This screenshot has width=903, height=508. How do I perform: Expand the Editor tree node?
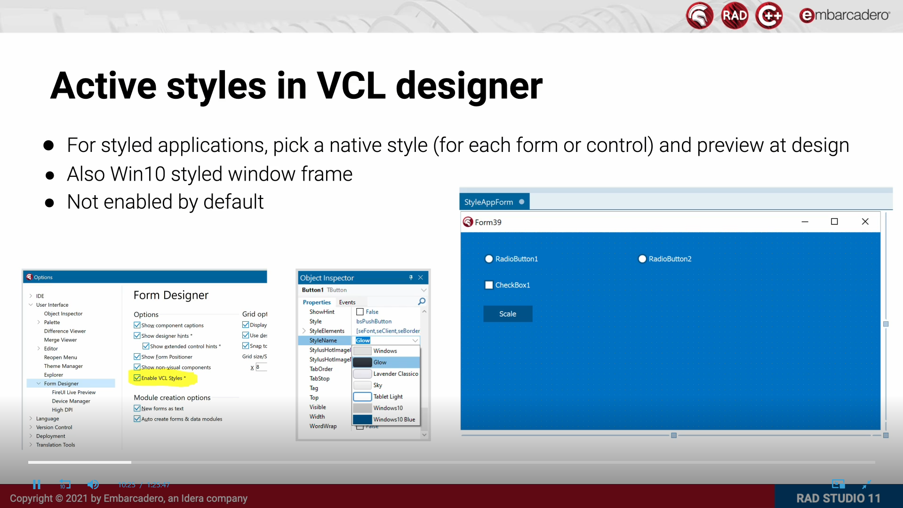coord(39,349)
